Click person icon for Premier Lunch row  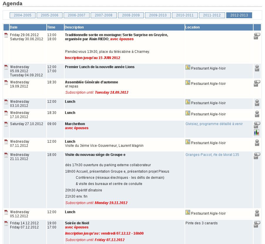tap(257, 68)
